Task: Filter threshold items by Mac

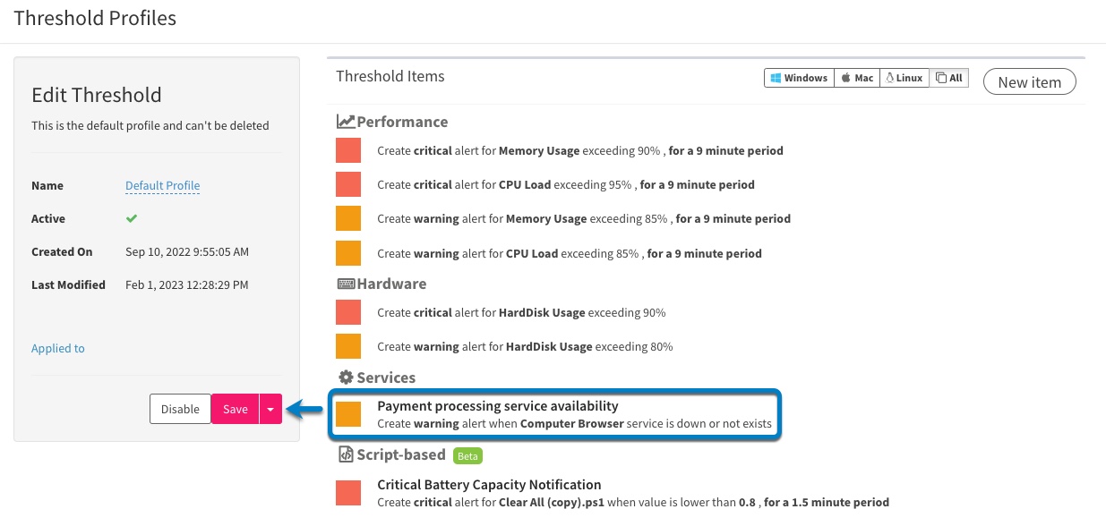Action: pos(857,78)
